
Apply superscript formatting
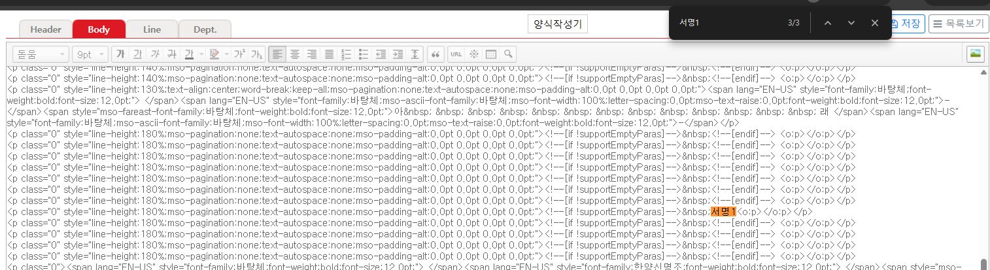[240, 54]
